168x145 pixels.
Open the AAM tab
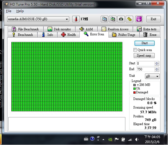tap(86, 29)
